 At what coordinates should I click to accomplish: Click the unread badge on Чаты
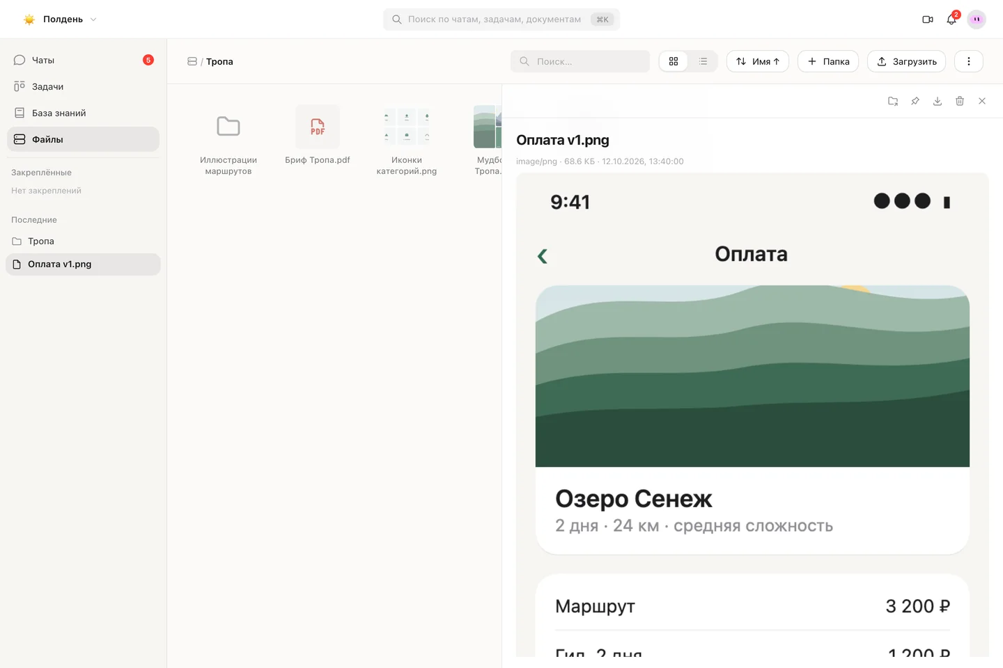pos(148,60)
